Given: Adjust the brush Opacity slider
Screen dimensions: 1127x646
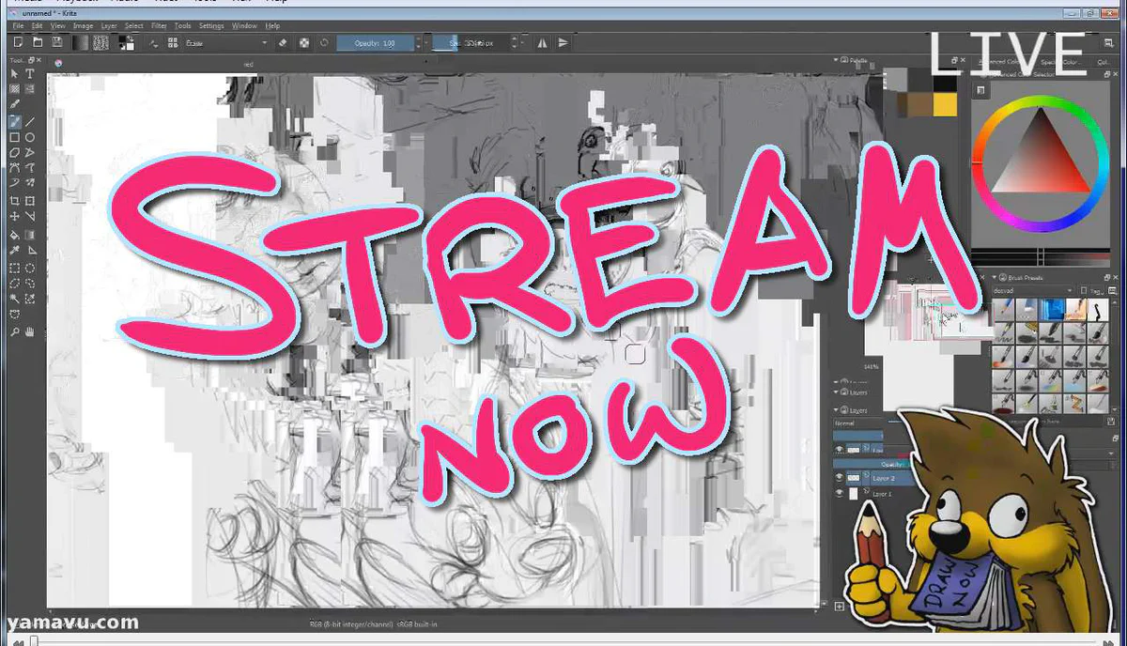Looking at the screenshot, I should [375, 42].
